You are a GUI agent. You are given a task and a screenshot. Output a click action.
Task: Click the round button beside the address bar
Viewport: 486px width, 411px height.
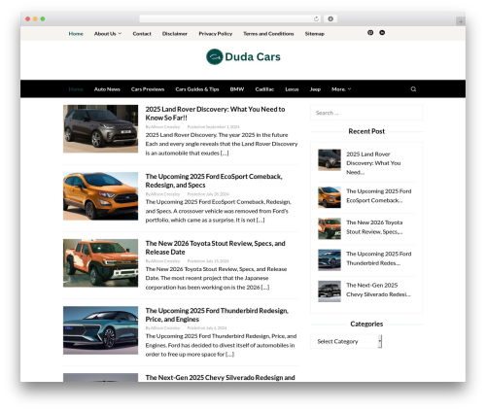(x=330, y=18)
